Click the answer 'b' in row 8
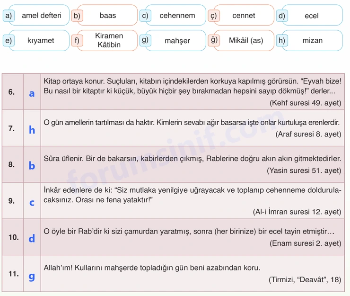This screenshot has width=350, height=296. [32, 166]
